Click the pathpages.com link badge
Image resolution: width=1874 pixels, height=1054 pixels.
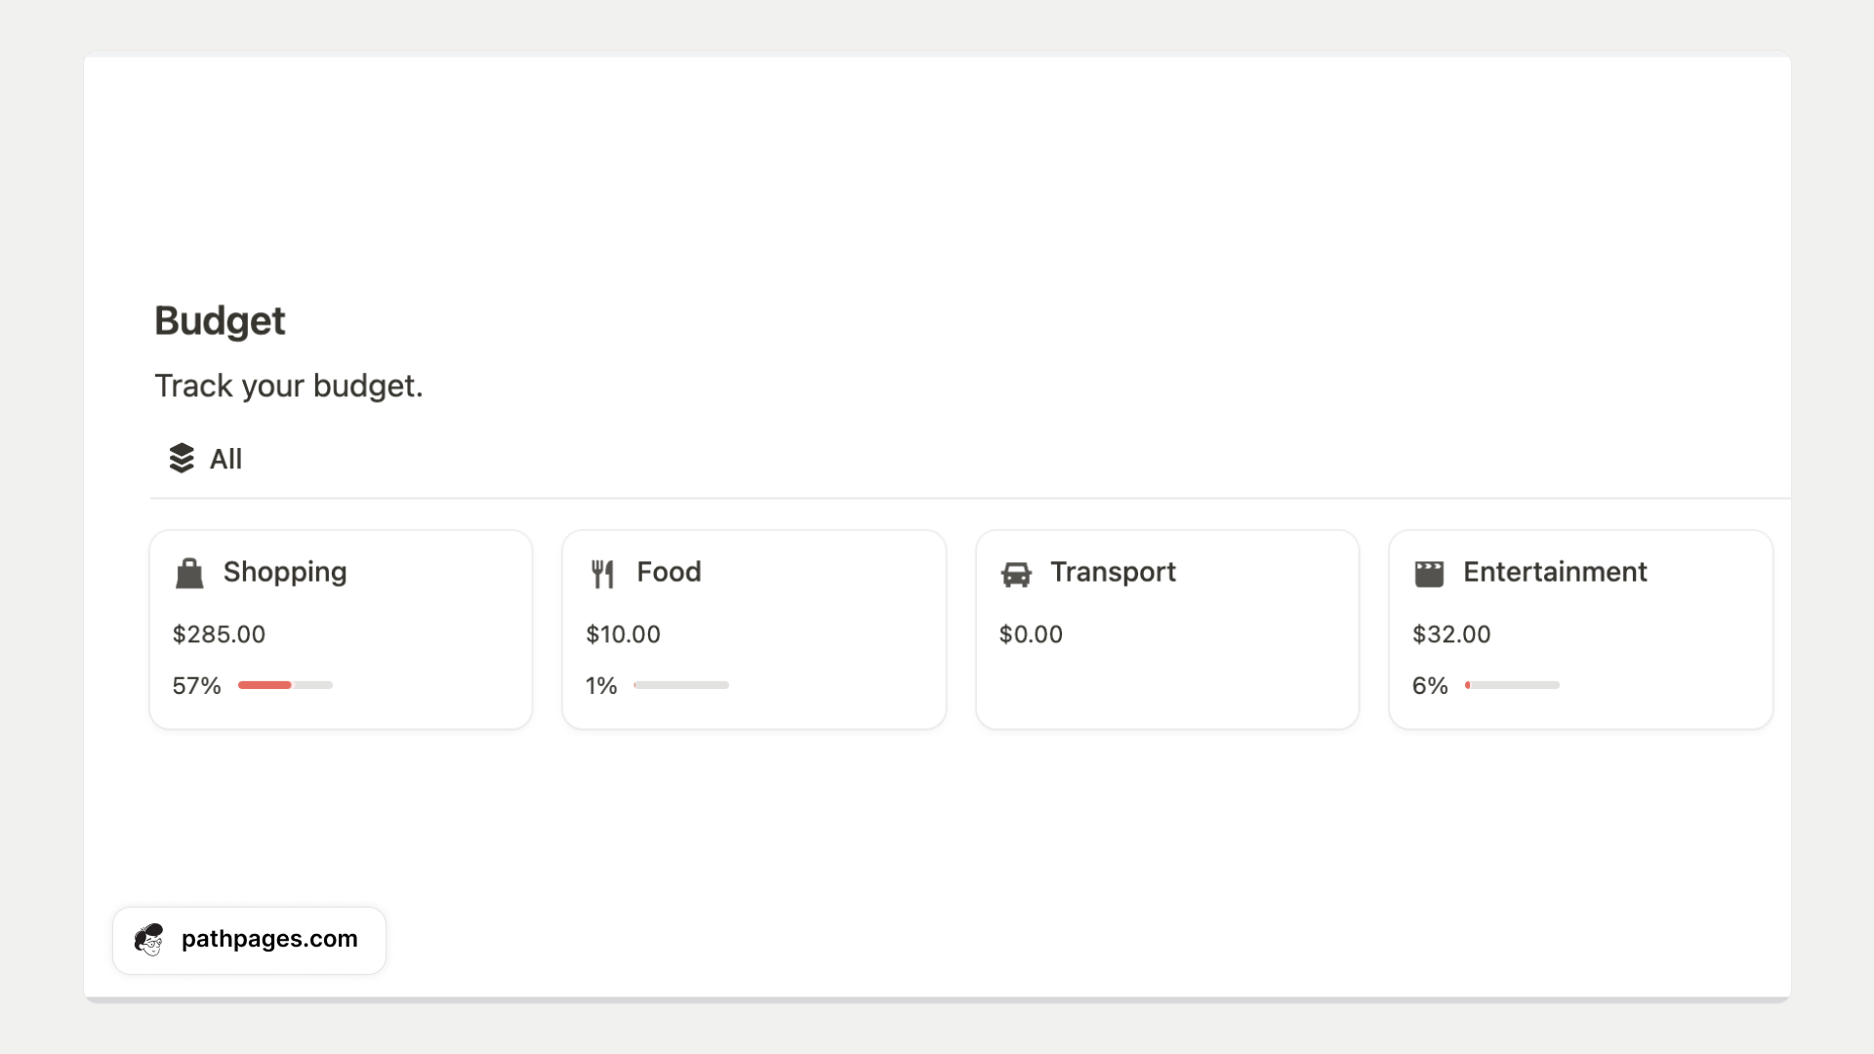249,940
